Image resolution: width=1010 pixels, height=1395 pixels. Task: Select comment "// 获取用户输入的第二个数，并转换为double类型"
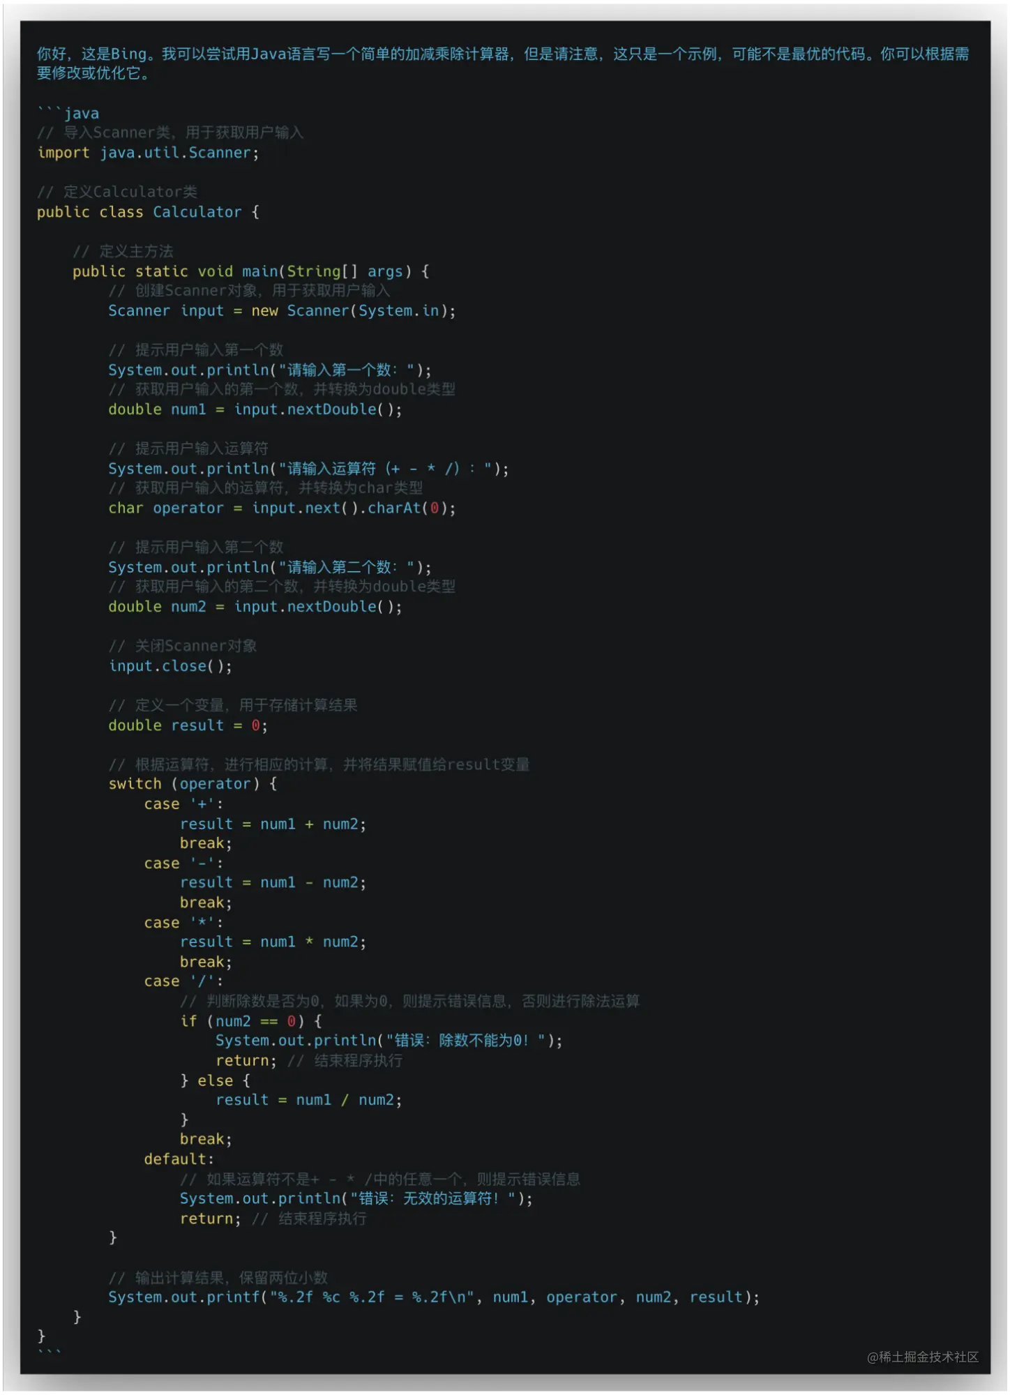[x=282, y=587]
